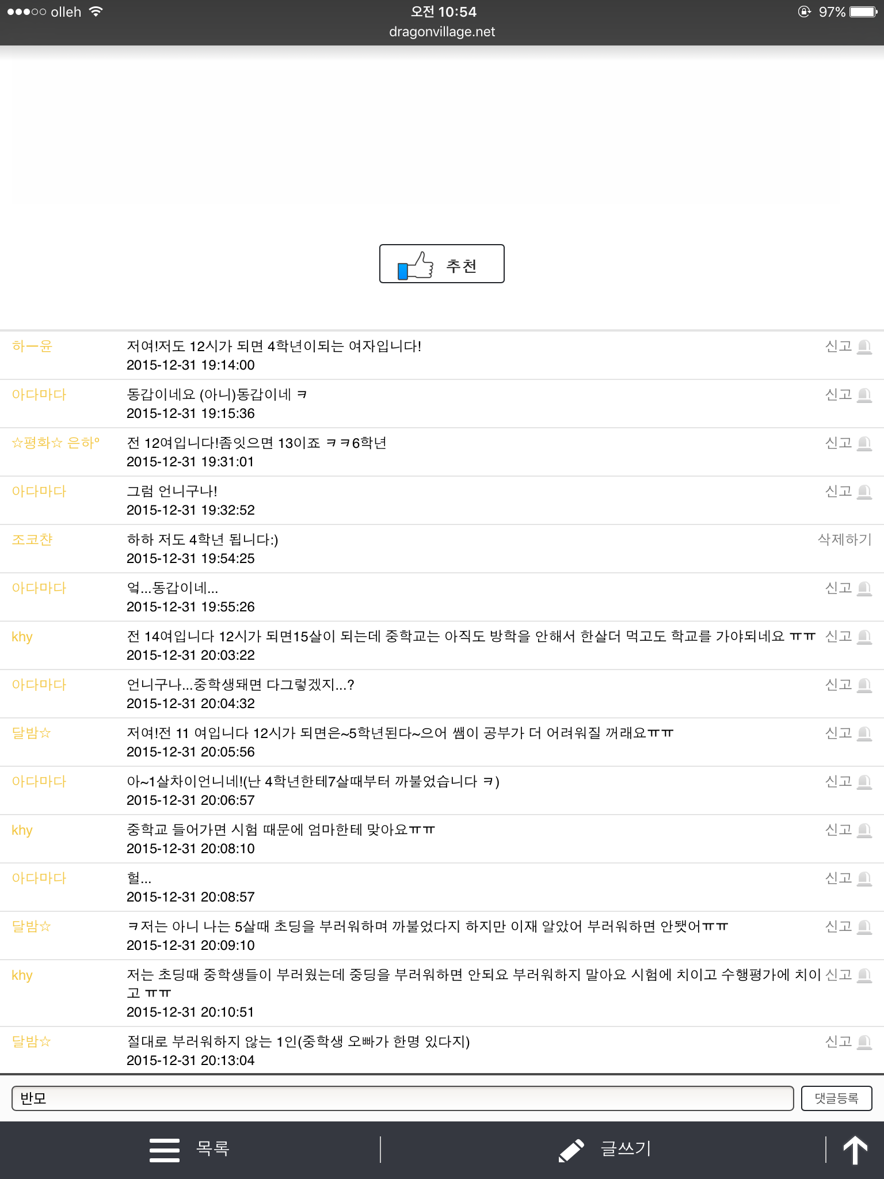This screenshot has height=1179, width=884.
Task: Select the 목록 menu label
Action: click(213, 1148)
